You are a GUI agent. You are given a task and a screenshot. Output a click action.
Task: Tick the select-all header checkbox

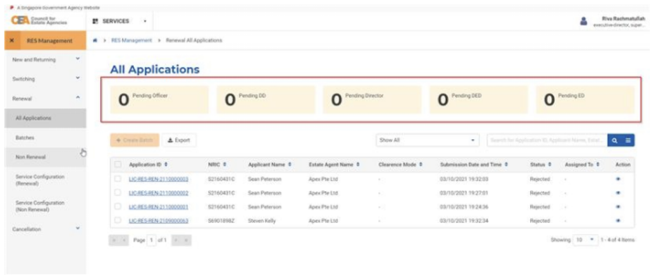click(118, 165)
